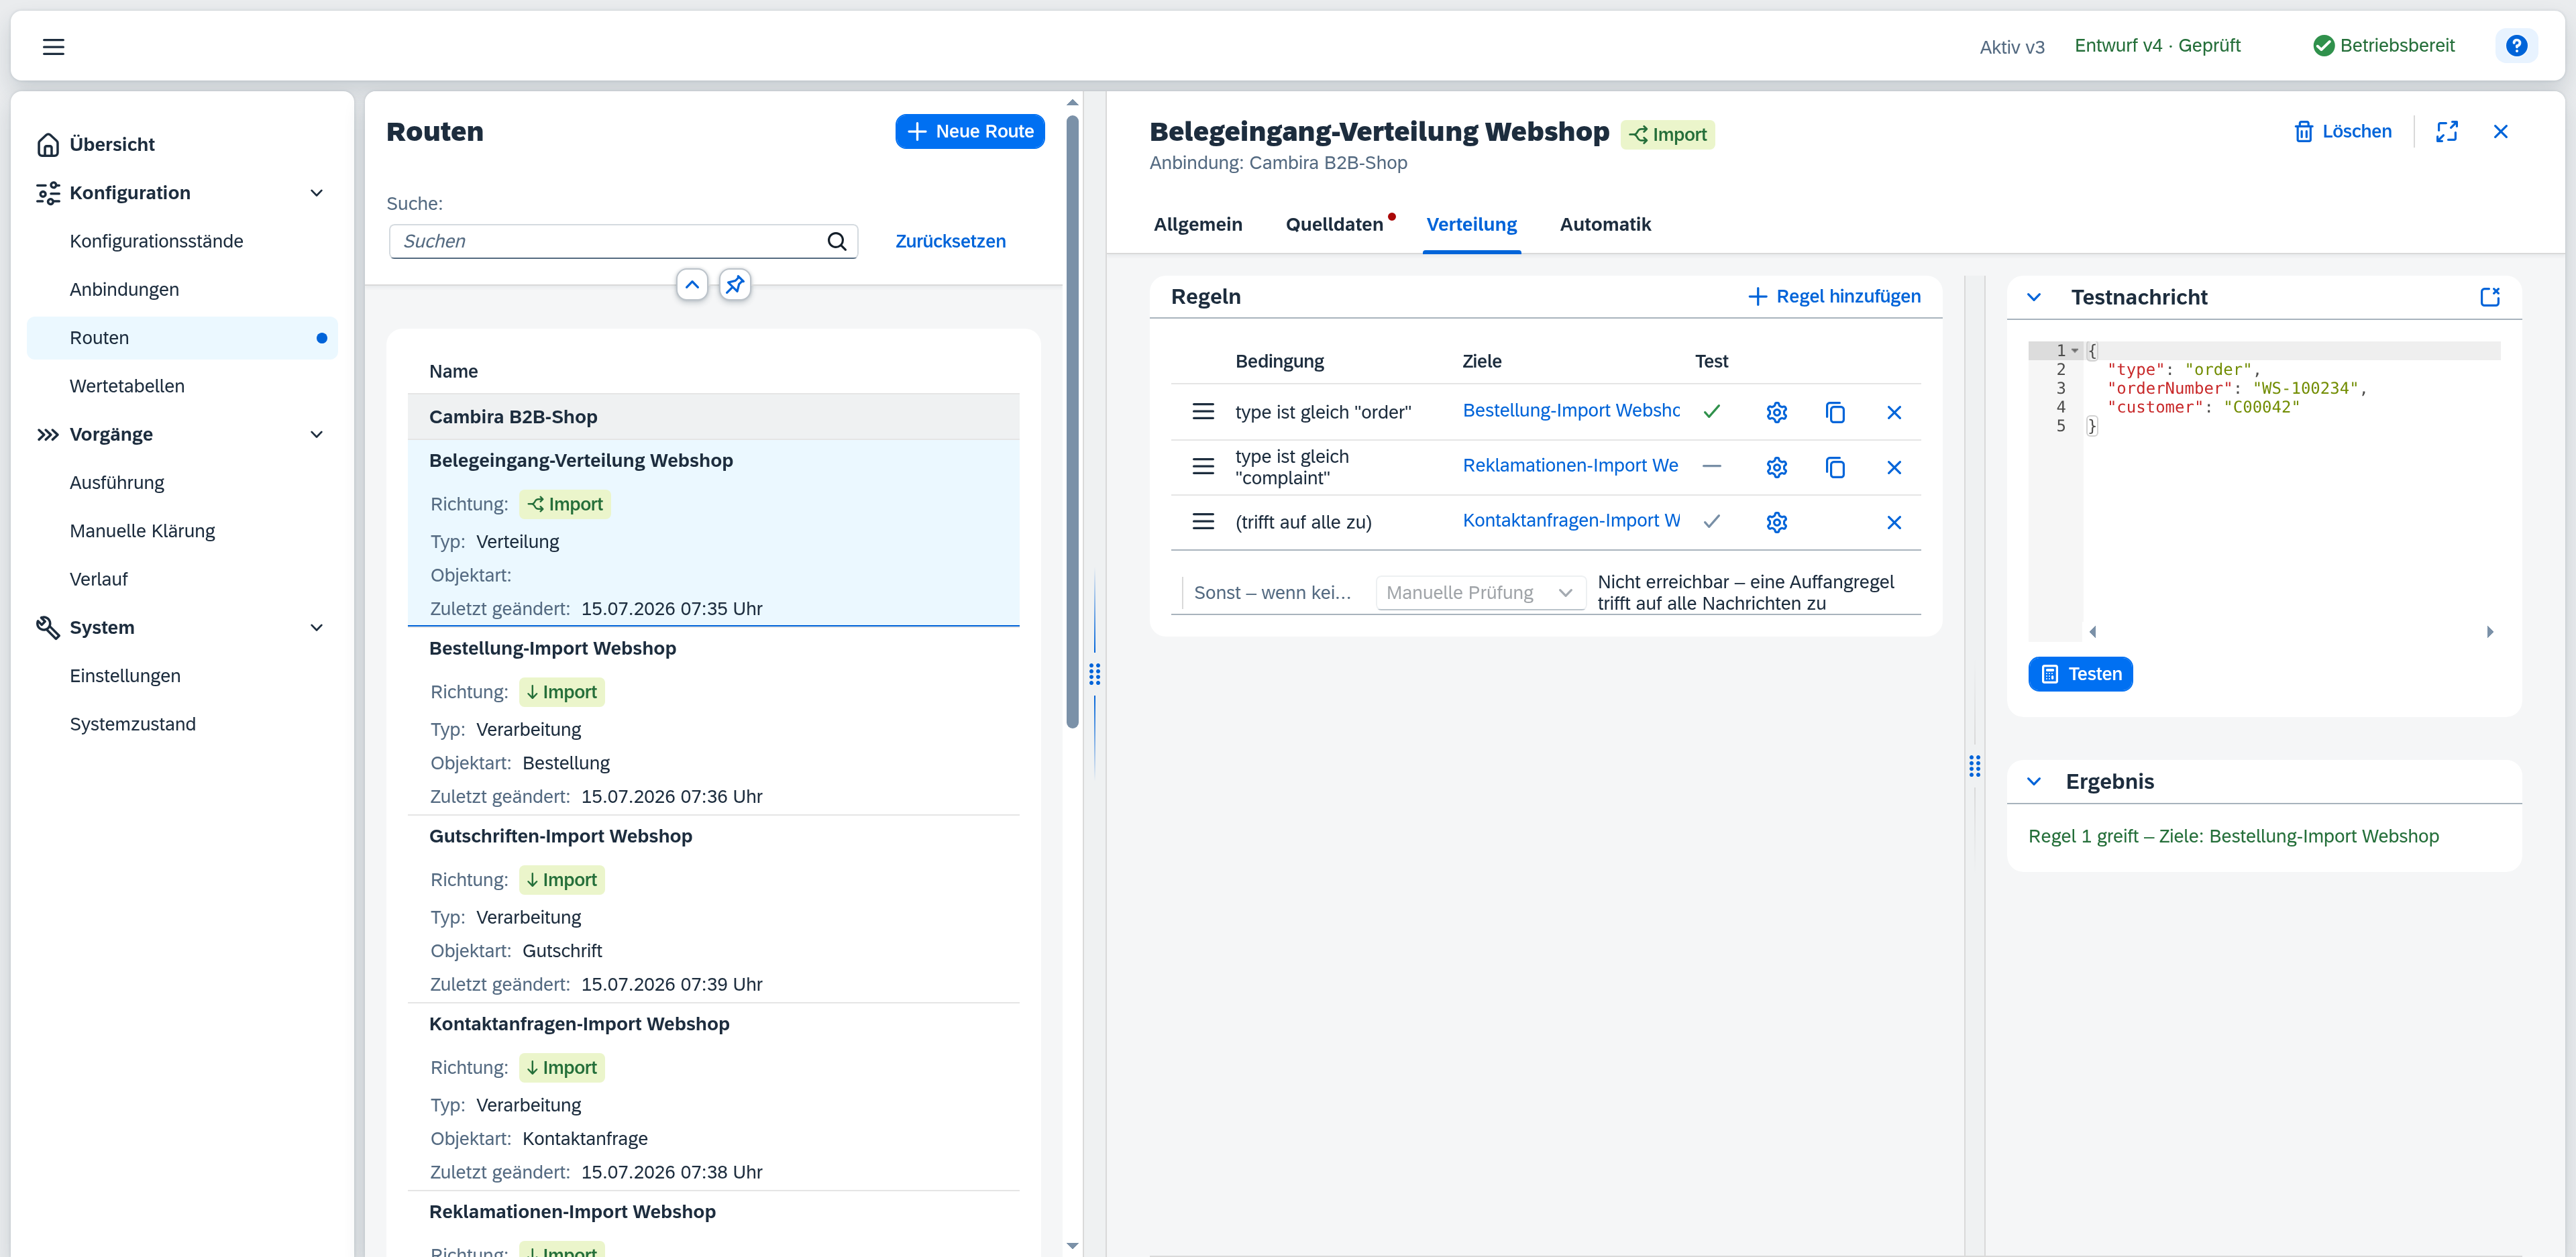2576x1257 pixels.
Task: Open settings gear for the "order" rule
Action: tap(1776, 412)
